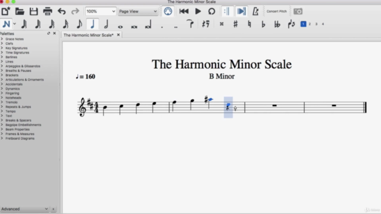The height and width of the screenshot is (214, 381).
Task: Select voice 4
Action: (323, 24)
